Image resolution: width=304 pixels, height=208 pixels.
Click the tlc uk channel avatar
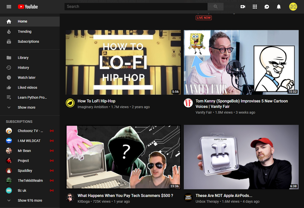pos(9,191)
